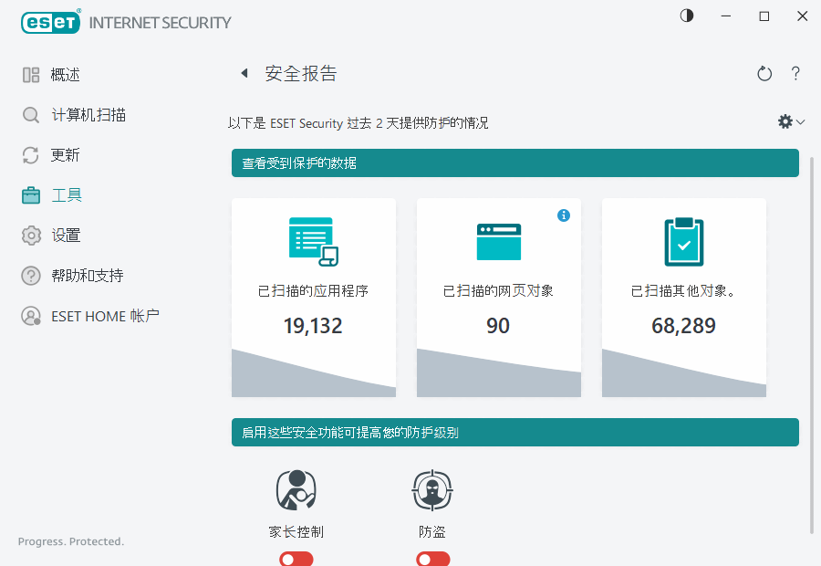Click the 更新 refresh-arrows icon in sidebar
The height and width of the screenshot is (566, 821).
30,154
